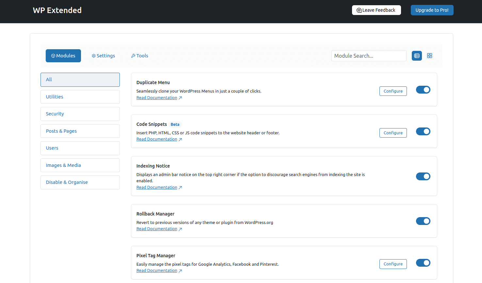Switch off the Rollback Manager module
The height and width of the screenshot is (283, 482).
[x=423, y=221]
